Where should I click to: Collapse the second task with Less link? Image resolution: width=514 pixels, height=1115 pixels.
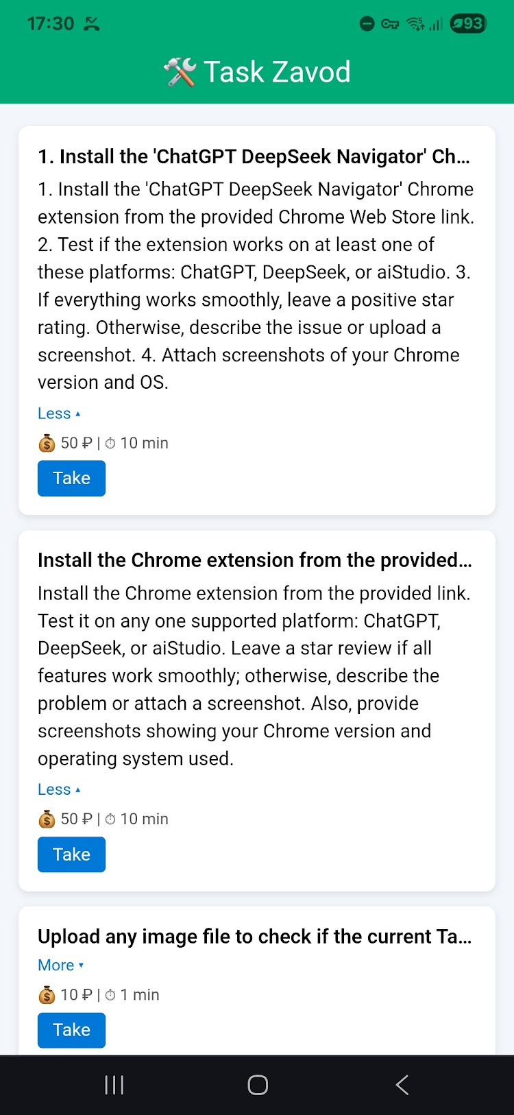[59, 789]
